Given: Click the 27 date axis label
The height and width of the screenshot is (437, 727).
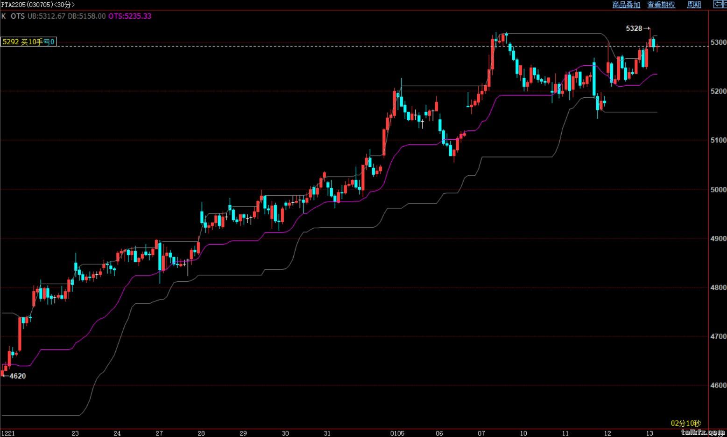Looking at the screenshot, I should point(159,433).
